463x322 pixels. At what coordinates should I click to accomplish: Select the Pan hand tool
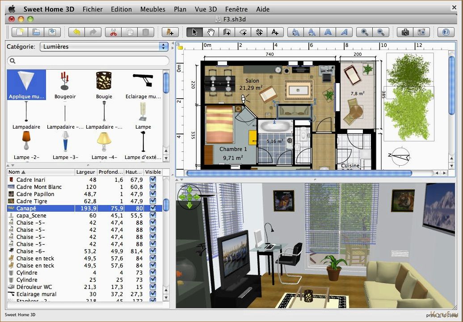point(210,32)
